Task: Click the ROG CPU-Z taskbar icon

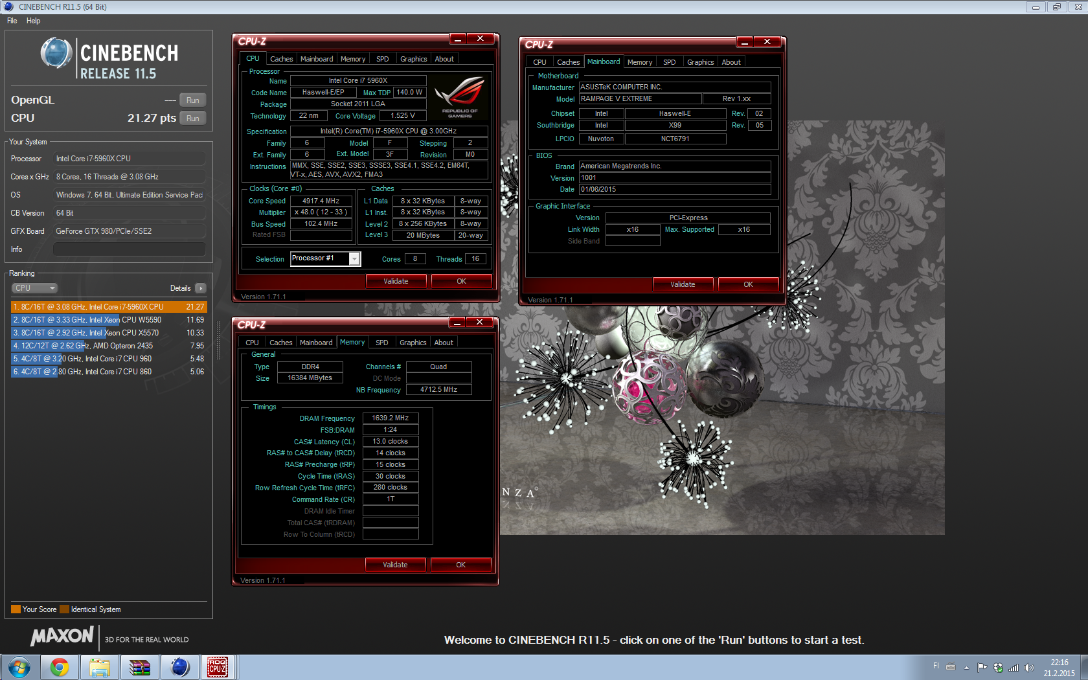Action: [x=218, y=667]
